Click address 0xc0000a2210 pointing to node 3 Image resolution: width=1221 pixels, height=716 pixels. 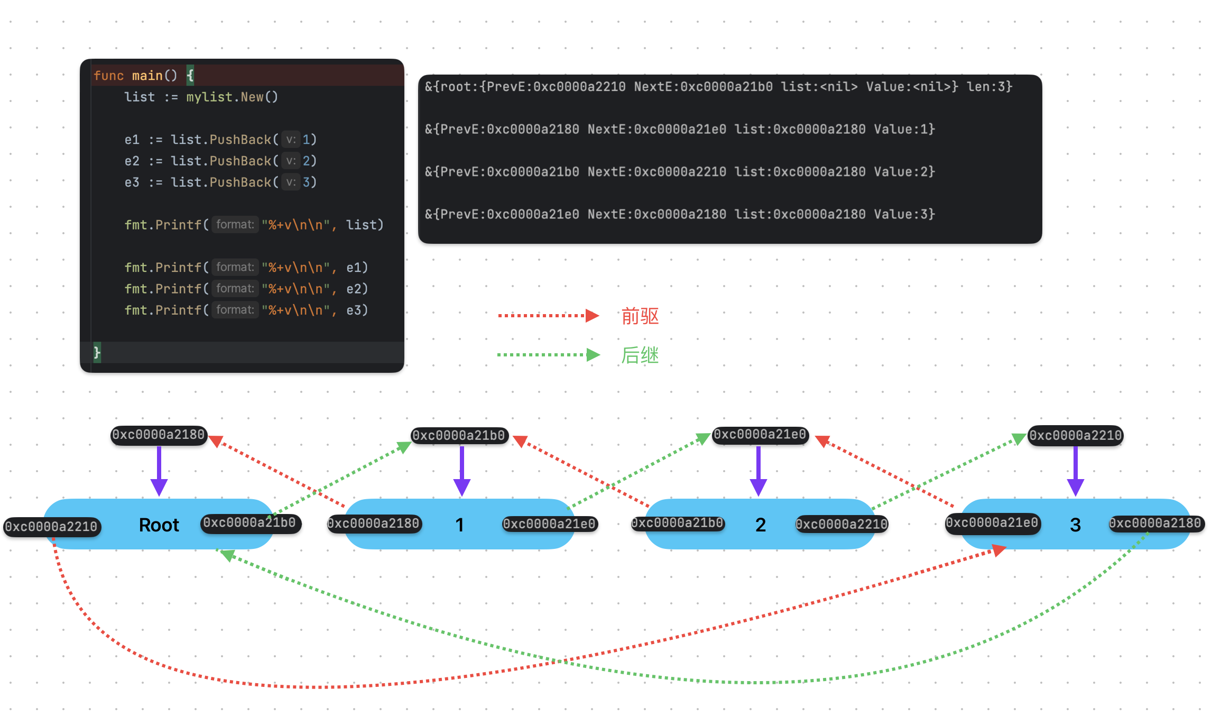tap(1075, 436)
